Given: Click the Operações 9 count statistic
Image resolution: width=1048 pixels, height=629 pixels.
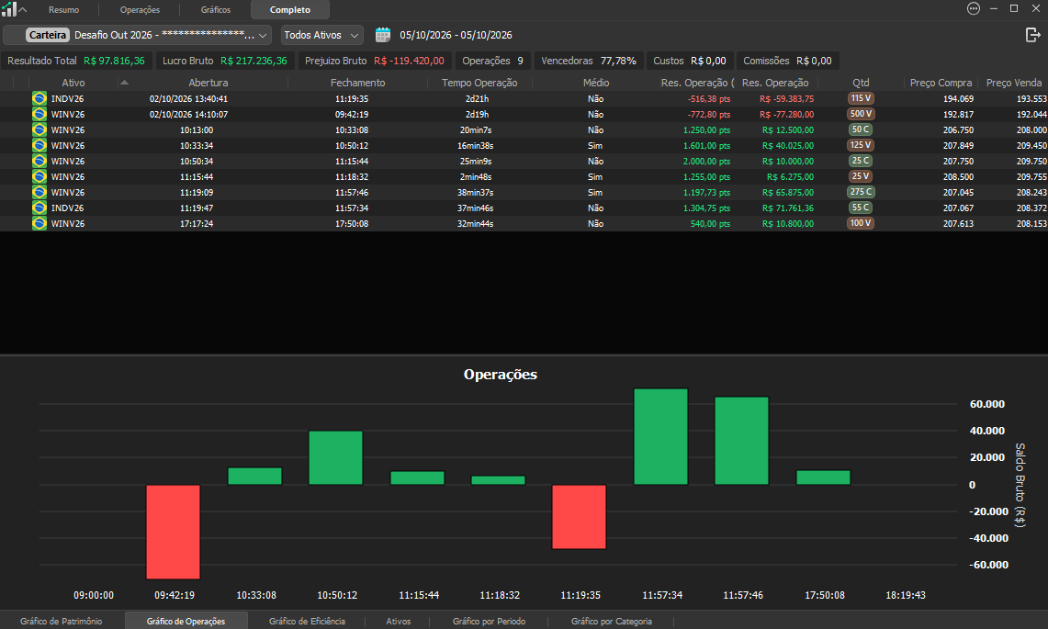Looking at the screenshot, I should [x=492, y=61].
